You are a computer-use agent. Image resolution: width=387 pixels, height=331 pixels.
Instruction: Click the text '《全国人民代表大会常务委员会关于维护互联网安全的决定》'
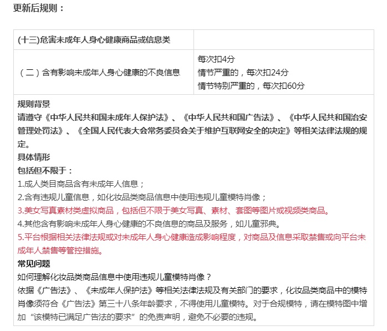[x=184, y=131]
